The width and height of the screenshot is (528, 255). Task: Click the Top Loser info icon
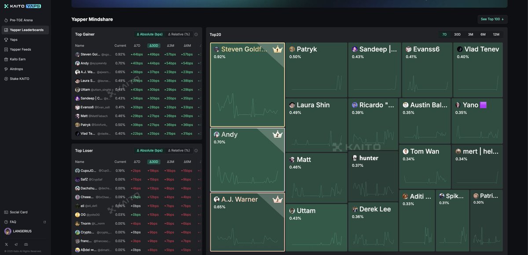(x=196, y=151)
